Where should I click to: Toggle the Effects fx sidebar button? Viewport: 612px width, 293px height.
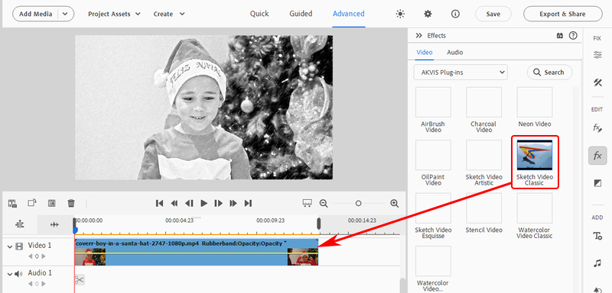click(x=597, y=156)
